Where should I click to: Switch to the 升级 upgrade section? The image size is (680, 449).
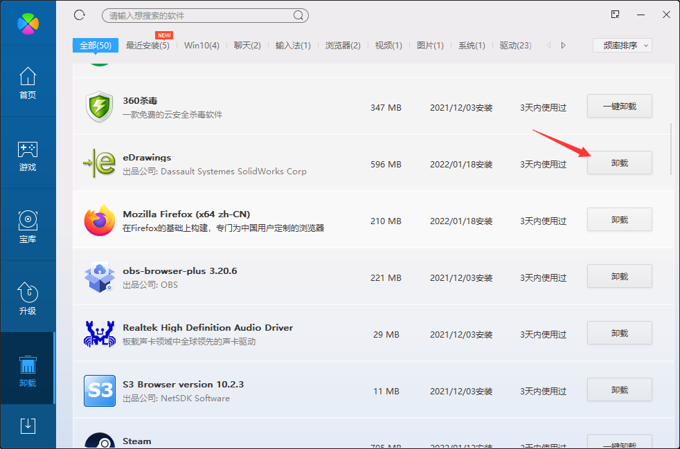coord(28,299)
